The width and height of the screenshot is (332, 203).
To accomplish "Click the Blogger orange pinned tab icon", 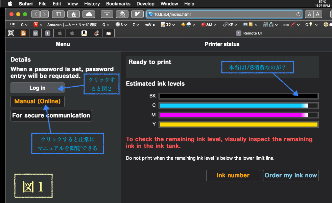I will (23, 33).
